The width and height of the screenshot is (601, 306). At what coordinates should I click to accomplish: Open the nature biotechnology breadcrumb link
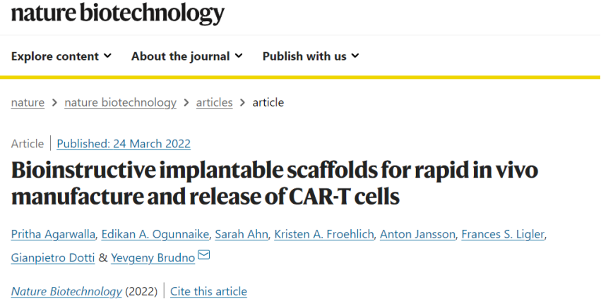click(120, 102)
